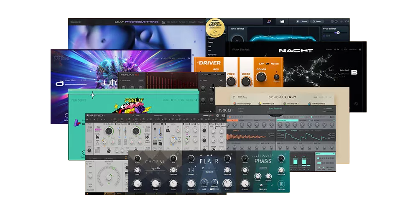Click the DISTO knob in Driver
The height and width of the screenshot is (209, 418).
pos(246,81)
